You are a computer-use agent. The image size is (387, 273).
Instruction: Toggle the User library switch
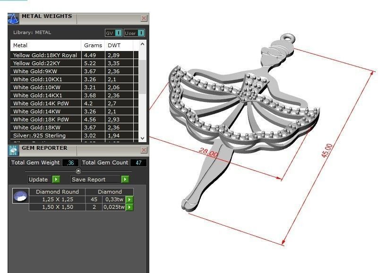pyautogui.click(x=141, y=33)
